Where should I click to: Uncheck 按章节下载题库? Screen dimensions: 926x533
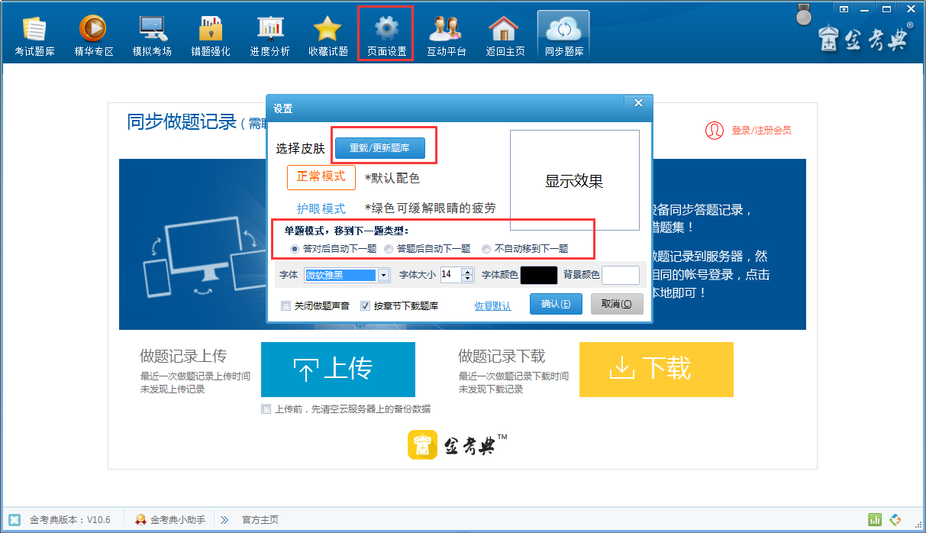click(x=364, y=304)
